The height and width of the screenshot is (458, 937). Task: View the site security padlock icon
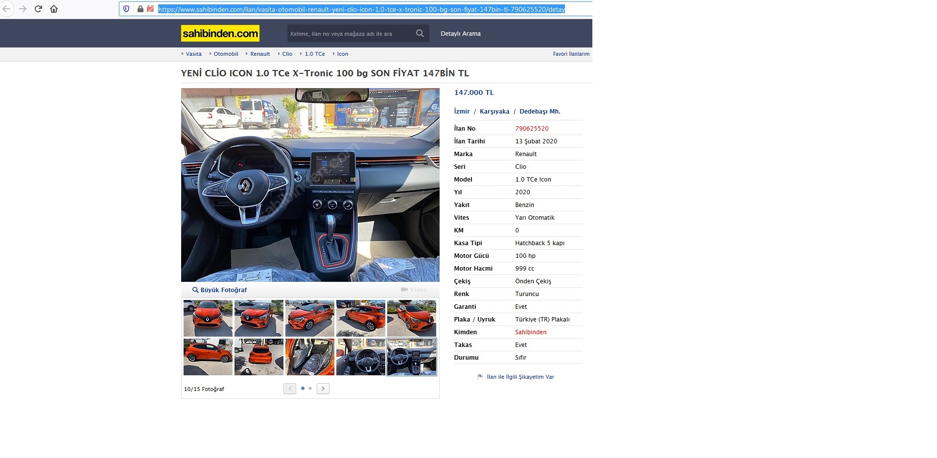[x=140, y=9]
